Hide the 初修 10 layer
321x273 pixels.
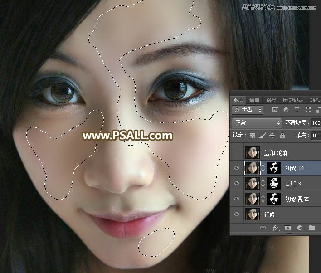point(237,168)
